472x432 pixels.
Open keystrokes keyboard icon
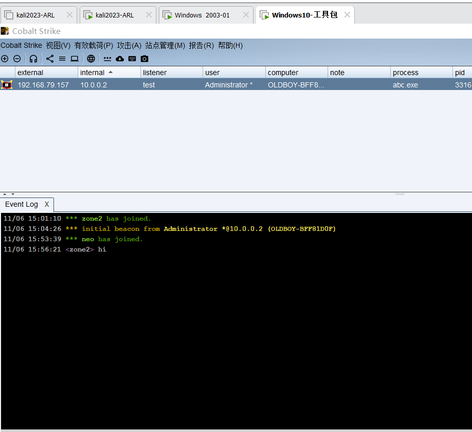(132, 59)
